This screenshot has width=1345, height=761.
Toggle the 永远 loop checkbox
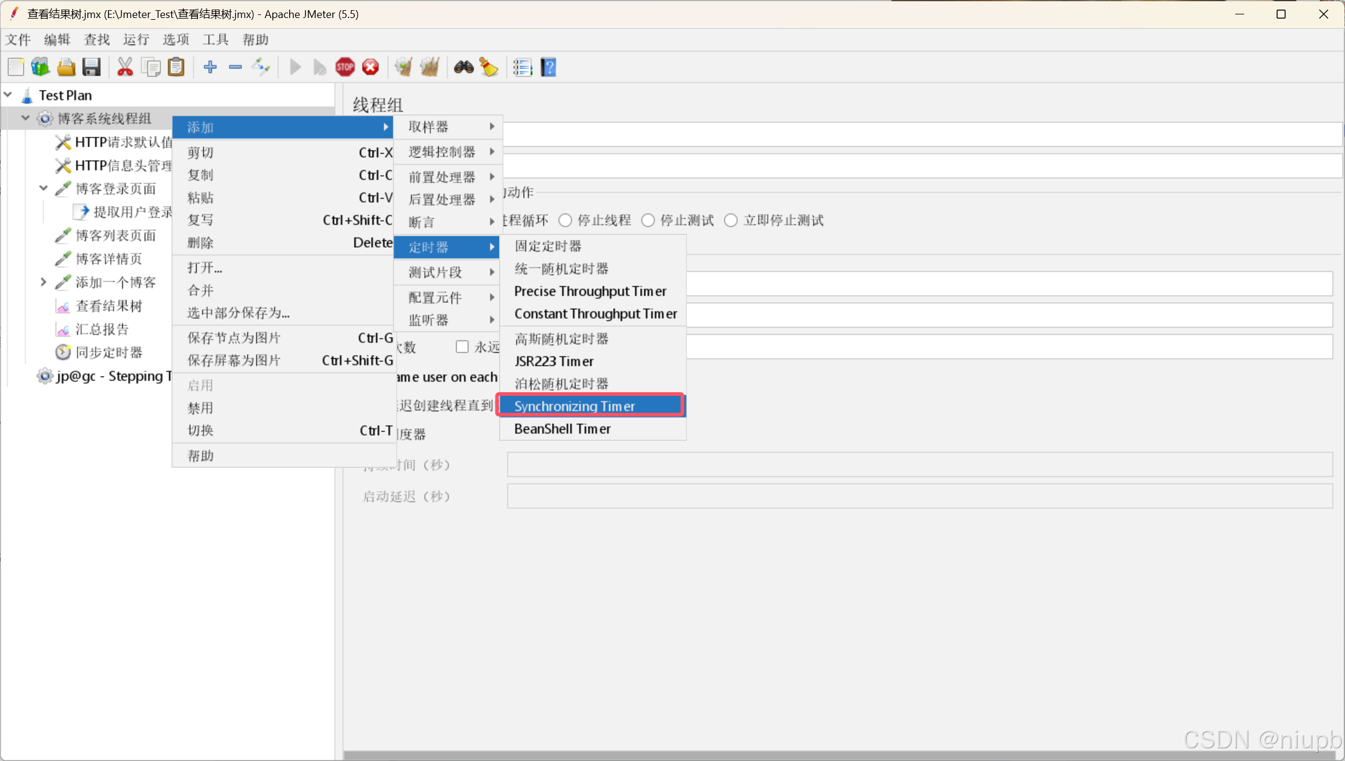(462, 347)
